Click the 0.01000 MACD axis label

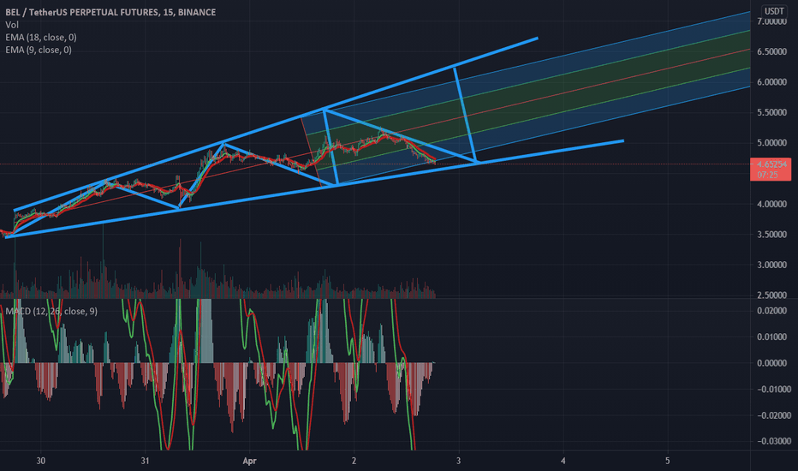pos(771,337)
